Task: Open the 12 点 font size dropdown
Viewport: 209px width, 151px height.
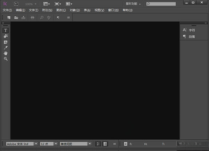Action: (56, 144)
